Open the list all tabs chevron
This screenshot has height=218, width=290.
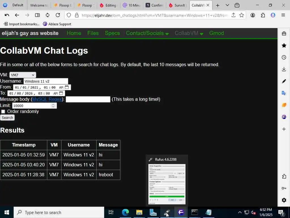[227, 5]
